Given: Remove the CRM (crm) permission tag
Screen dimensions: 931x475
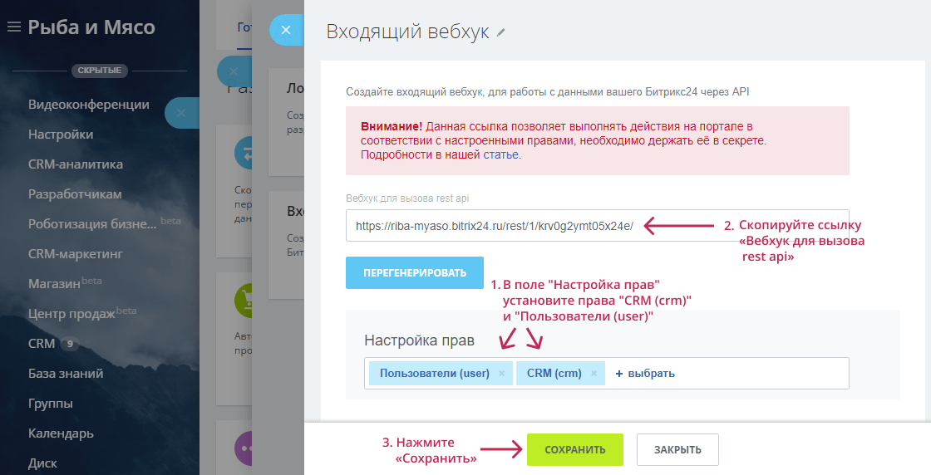Looking at the screenshot, I should (x=594, y=374).
